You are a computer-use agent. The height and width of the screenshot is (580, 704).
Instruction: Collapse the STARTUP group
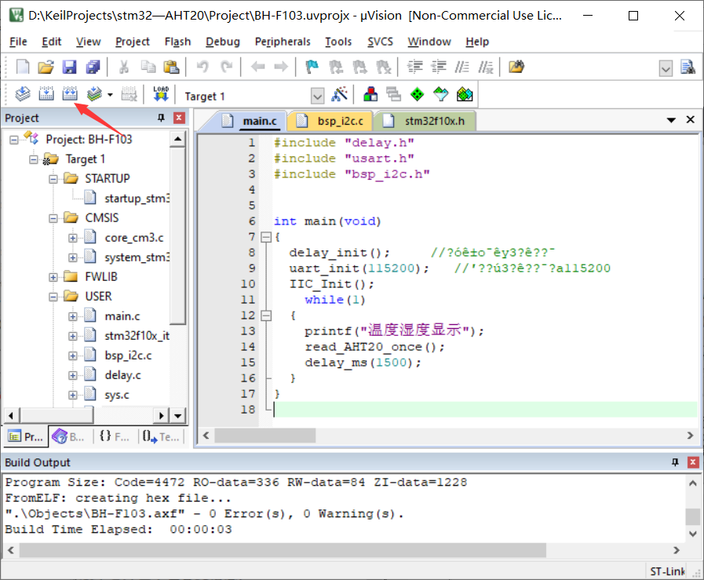point(53,179)
